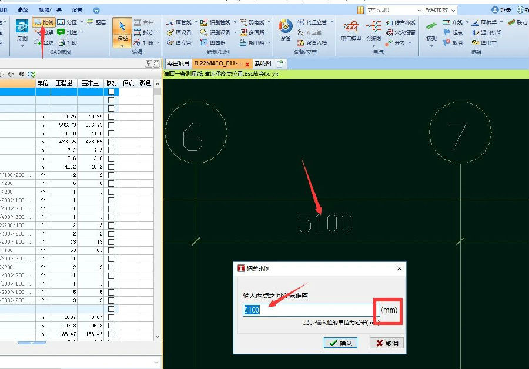The height and width of the screenshot is (369, 529).
Task: Open the 设备 equipment tool
Action: (285, 29)
